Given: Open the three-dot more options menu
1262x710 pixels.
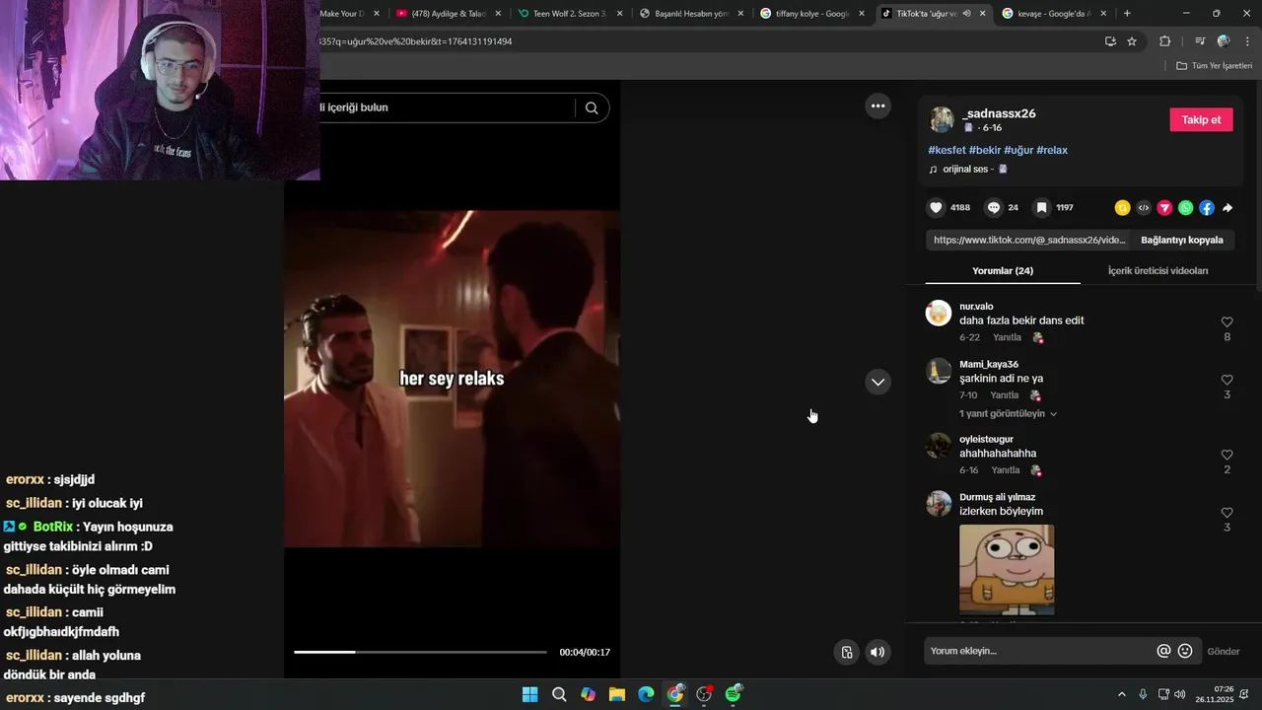Looking at the screenshot, I should pos(877,106).
